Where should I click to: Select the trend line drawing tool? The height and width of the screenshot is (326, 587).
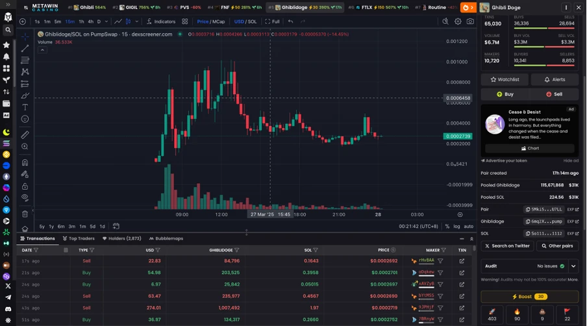(x=25, y=48)
